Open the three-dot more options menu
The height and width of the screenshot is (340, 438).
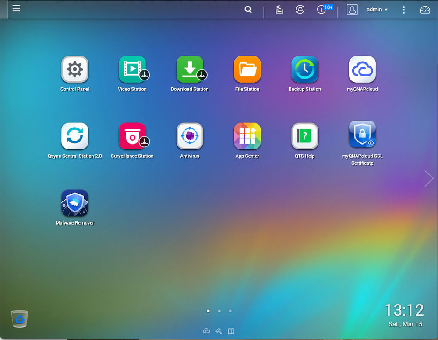[404, 10]
